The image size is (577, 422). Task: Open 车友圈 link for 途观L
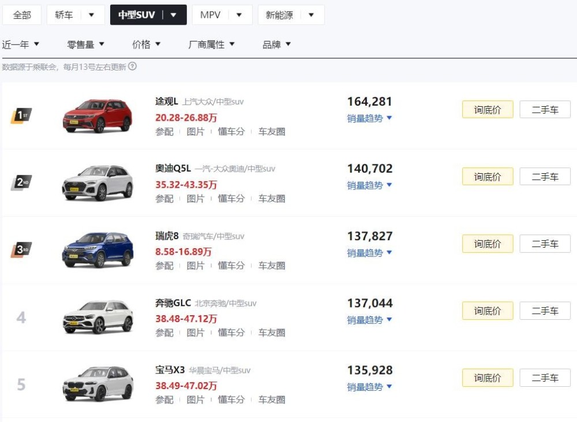[272, 132]
